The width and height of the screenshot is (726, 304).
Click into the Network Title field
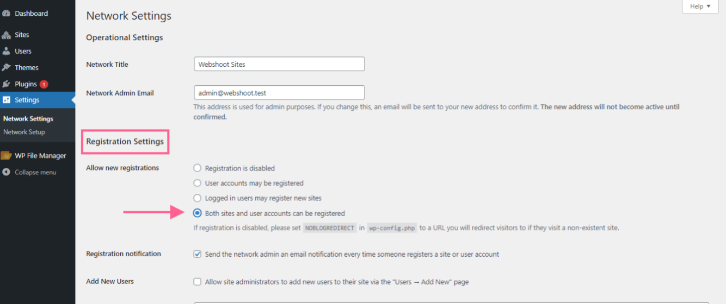[x=279, y=64]
